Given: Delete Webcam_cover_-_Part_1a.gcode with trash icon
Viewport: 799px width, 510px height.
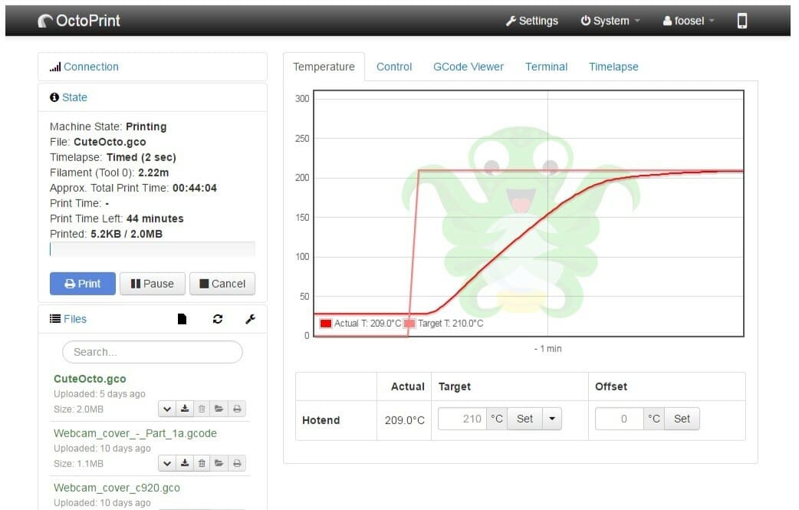Looking at the screenshot, I should [202, 463].
